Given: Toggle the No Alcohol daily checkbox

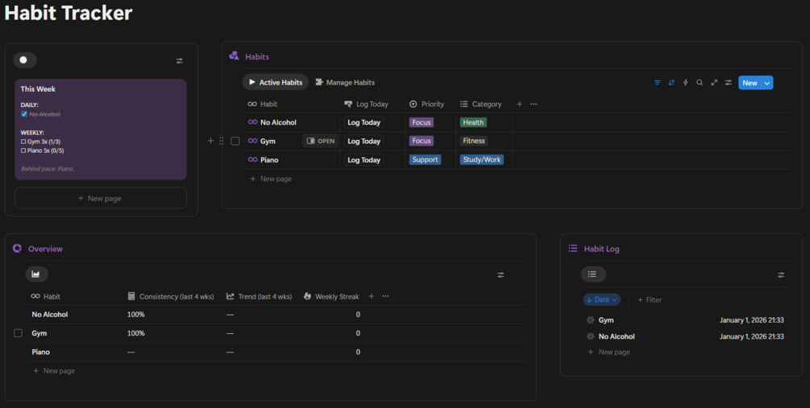Looking at the screenshot, I should click(x=24, y=114).
